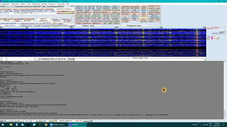Viewport: 227px width, 127px height.
Task: Click Look up DXC button
Action: [x=23, y=9]
